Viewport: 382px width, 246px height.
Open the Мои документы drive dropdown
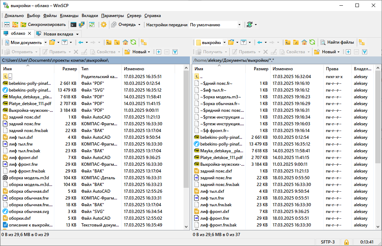[45, 42]
